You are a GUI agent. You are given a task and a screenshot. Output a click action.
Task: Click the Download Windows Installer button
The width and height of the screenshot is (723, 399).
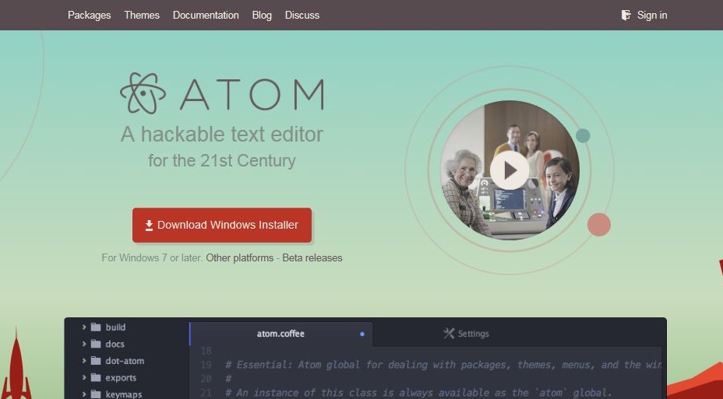click(x=222, y=225)
